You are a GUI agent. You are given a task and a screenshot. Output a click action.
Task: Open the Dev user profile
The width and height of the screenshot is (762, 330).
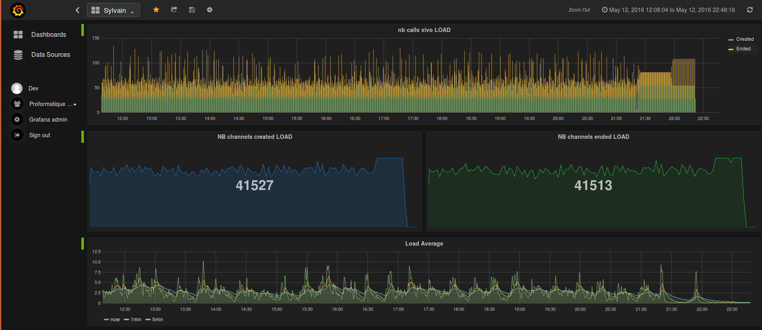[33, 88]
